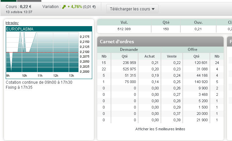Click demand quantity 51 315
The width and height of the screenshot is (232, 141).
point(130,75)
